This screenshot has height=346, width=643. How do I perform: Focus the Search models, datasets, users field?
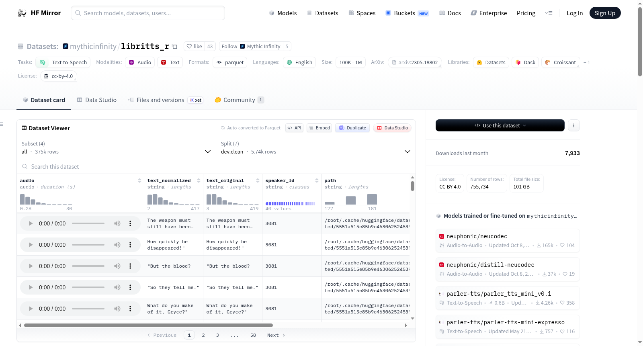point(148,13)
